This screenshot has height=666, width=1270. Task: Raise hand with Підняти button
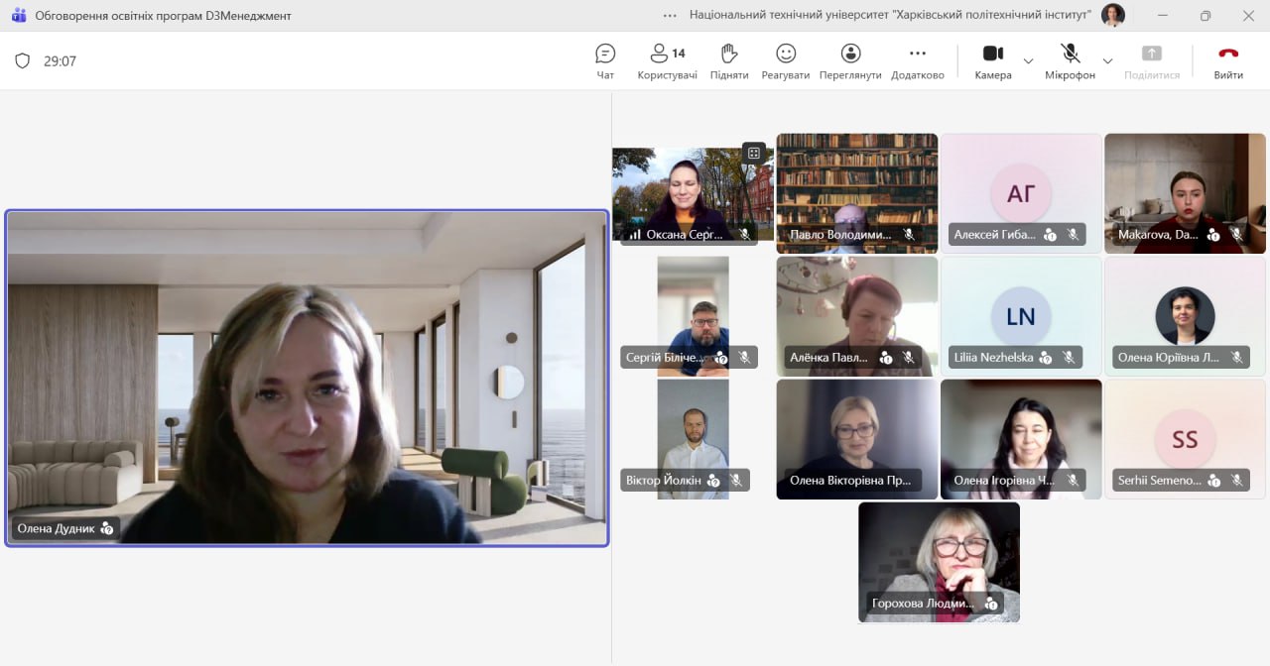click(x=729, y=61)
